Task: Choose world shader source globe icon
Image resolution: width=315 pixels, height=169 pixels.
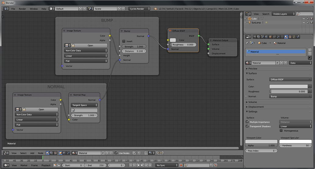Action: (64, 153)
